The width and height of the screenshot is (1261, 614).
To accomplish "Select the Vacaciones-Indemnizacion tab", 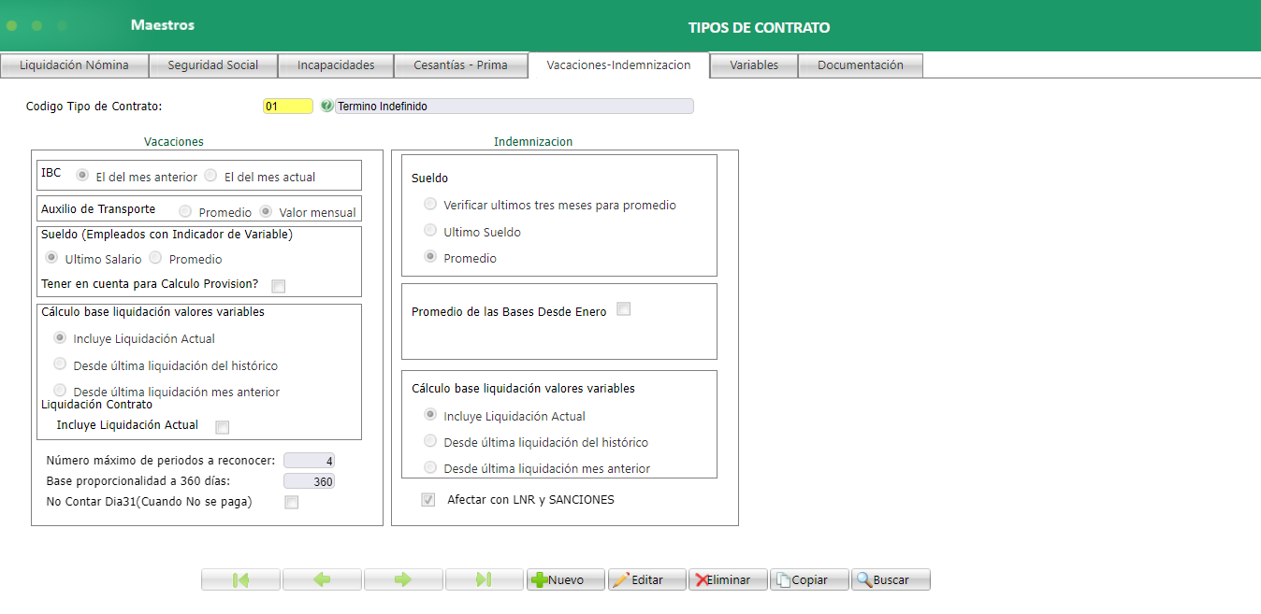I will coord(618,65).
